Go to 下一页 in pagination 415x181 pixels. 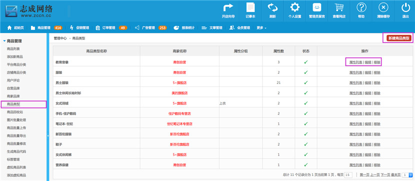point(385,175)
